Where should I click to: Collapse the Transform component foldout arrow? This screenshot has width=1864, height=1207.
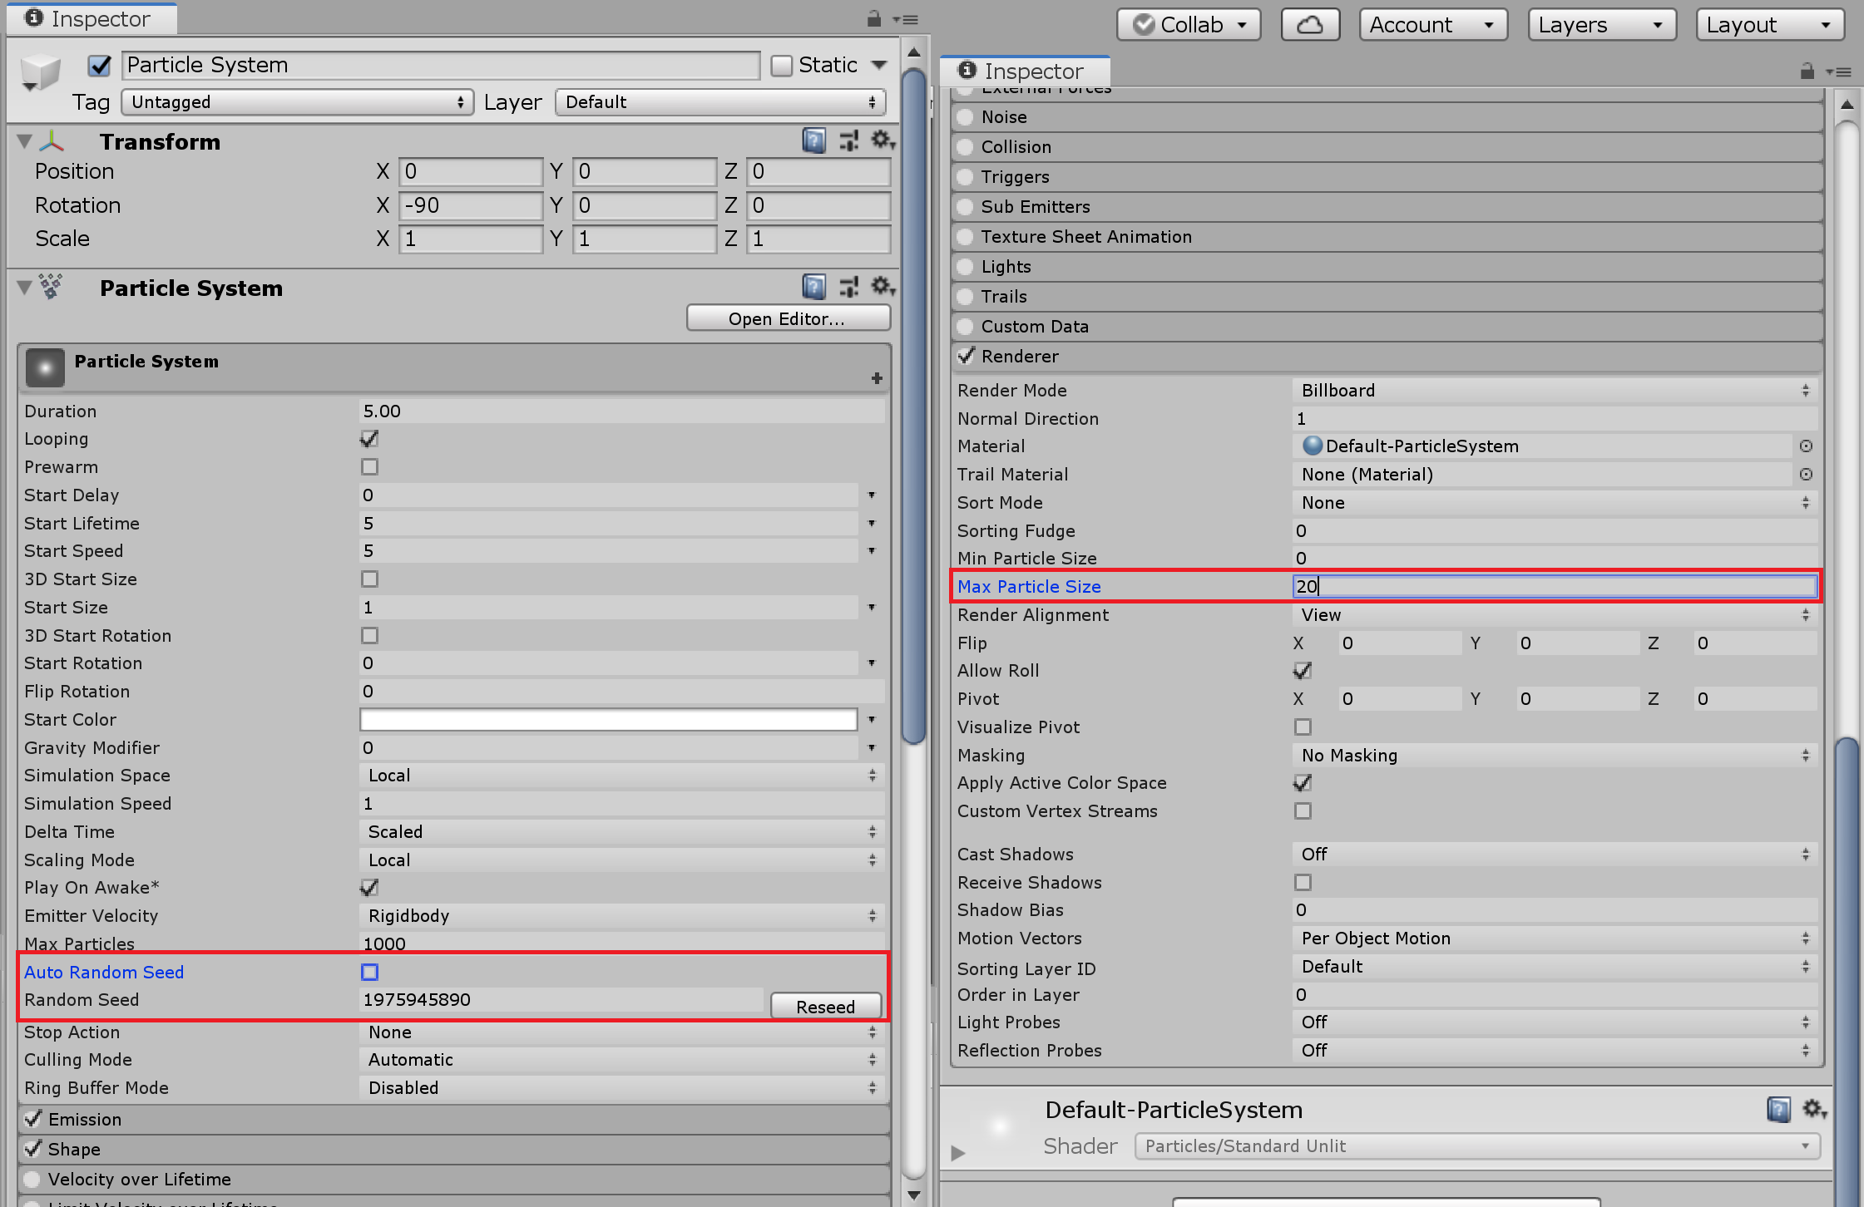click(25, 142)
